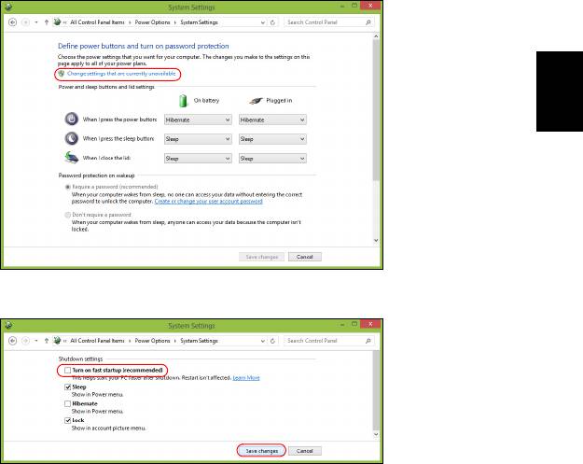Image resolution: width=583 pixels, height=464 pixels.
Task: Click the shield icon beside Change settings link
Action: tap(62, 73)
